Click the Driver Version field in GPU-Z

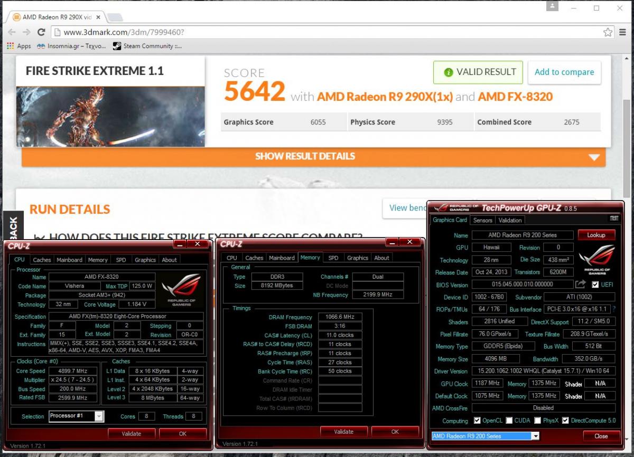point(543,371)
